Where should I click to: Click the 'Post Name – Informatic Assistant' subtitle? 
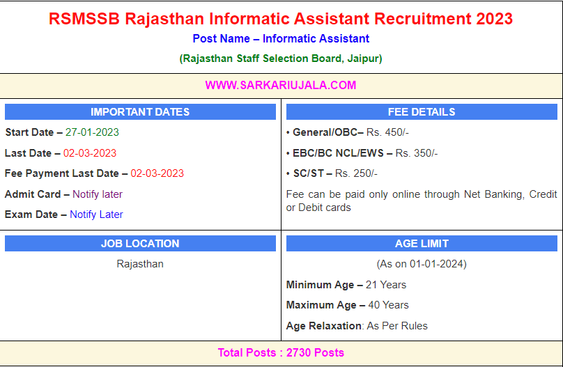(x=280, y=39)
